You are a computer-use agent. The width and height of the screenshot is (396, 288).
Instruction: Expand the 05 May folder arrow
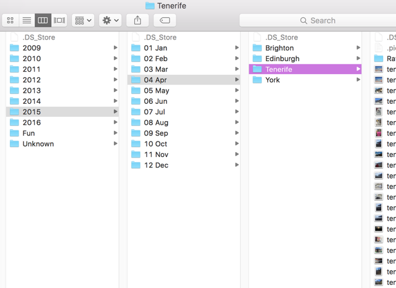tap(237, 90)
